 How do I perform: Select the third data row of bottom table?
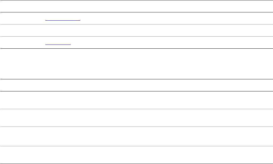click(136, 136)
